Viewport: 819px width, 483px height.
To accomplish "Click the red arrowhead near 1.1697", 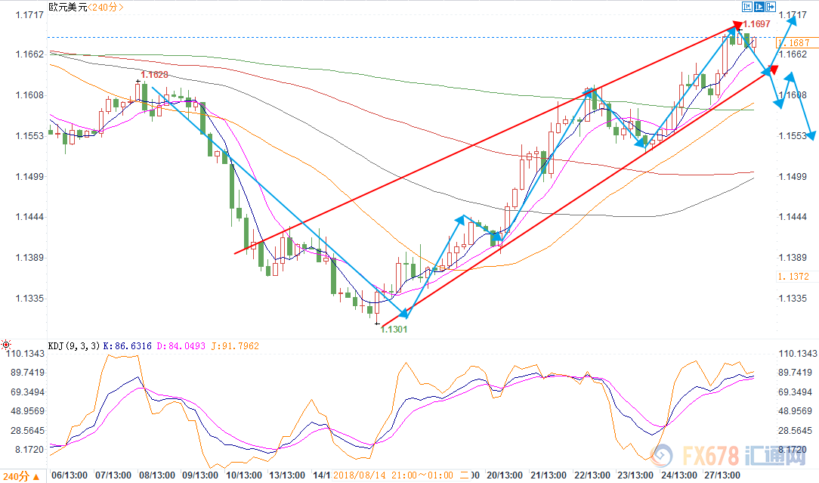I will [737, 26].
